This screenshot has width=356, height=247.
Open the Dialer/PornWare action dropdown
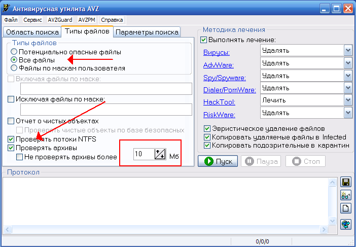point(348,88)
